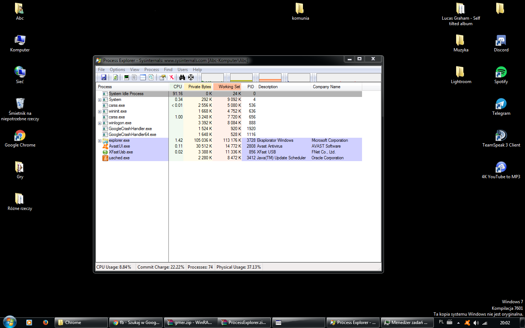The width and height of the screenshot is (525, 328).
Task: Open the Spotify desktop shortcut
Action: tap(501, 75)
